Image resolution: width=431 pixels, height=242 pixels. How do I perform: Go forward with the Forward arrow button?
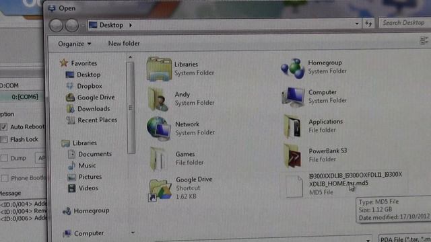[x=72, y=26]
